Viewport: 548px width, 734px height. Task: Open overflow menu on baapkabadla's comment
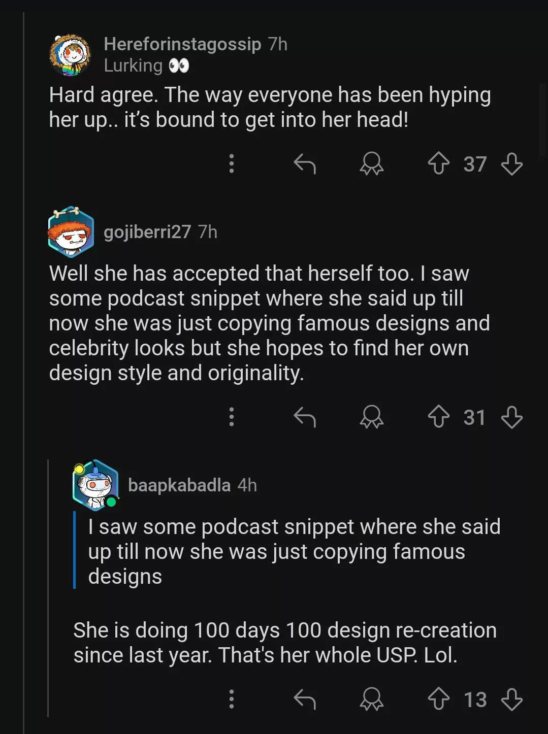coord(232,699)
